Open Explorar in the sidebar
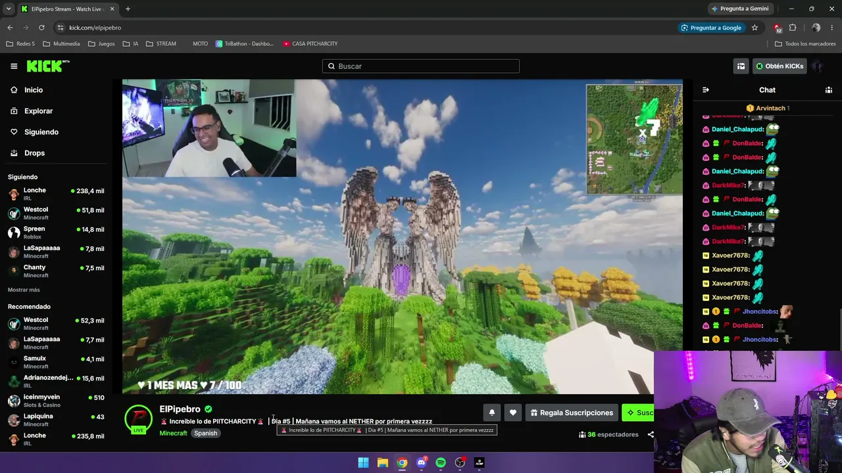 (x=38, y=111)
